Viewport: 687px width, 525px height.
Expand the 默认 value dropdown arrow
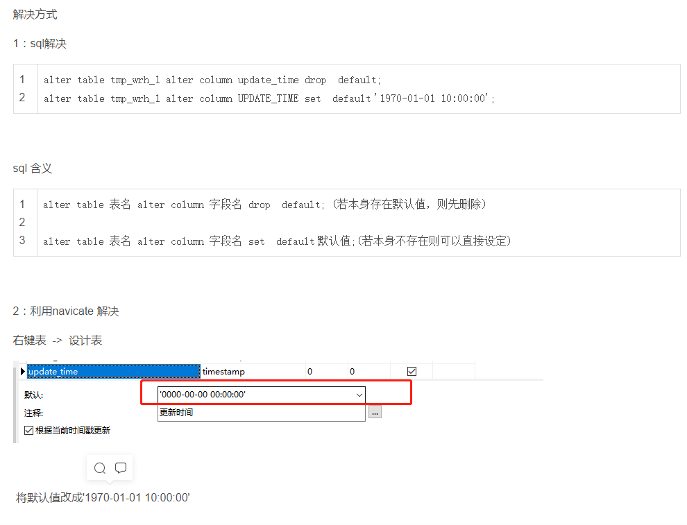pyautogui.click(x=359, y=395)
